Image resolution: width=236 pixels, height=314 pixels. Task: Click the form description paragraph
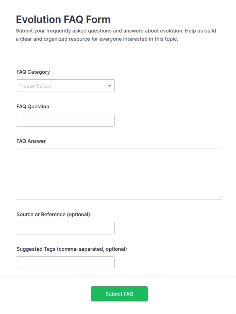coord(116,35)
